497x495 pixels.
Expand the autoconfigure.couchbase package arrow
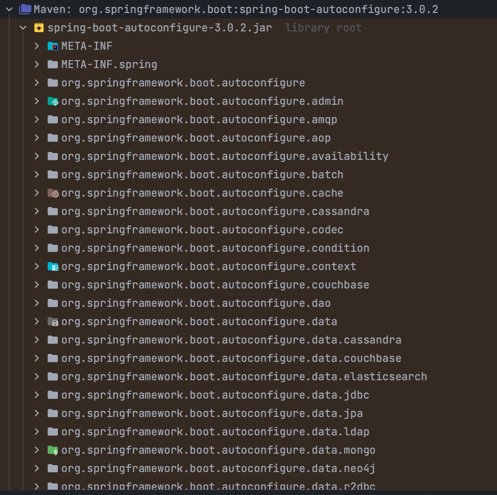click(37, 285)
